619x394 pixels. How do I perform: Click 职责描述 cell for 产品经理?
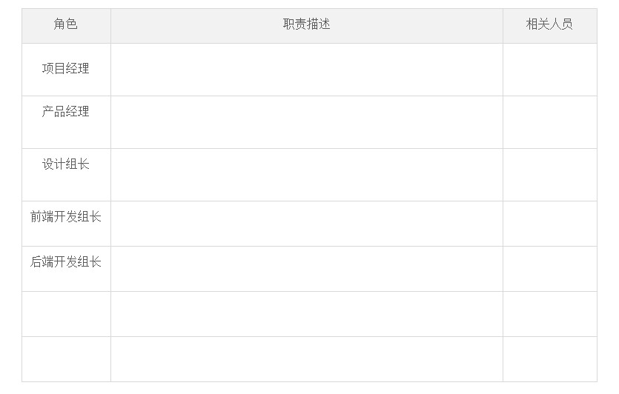[x=306, y=122]
